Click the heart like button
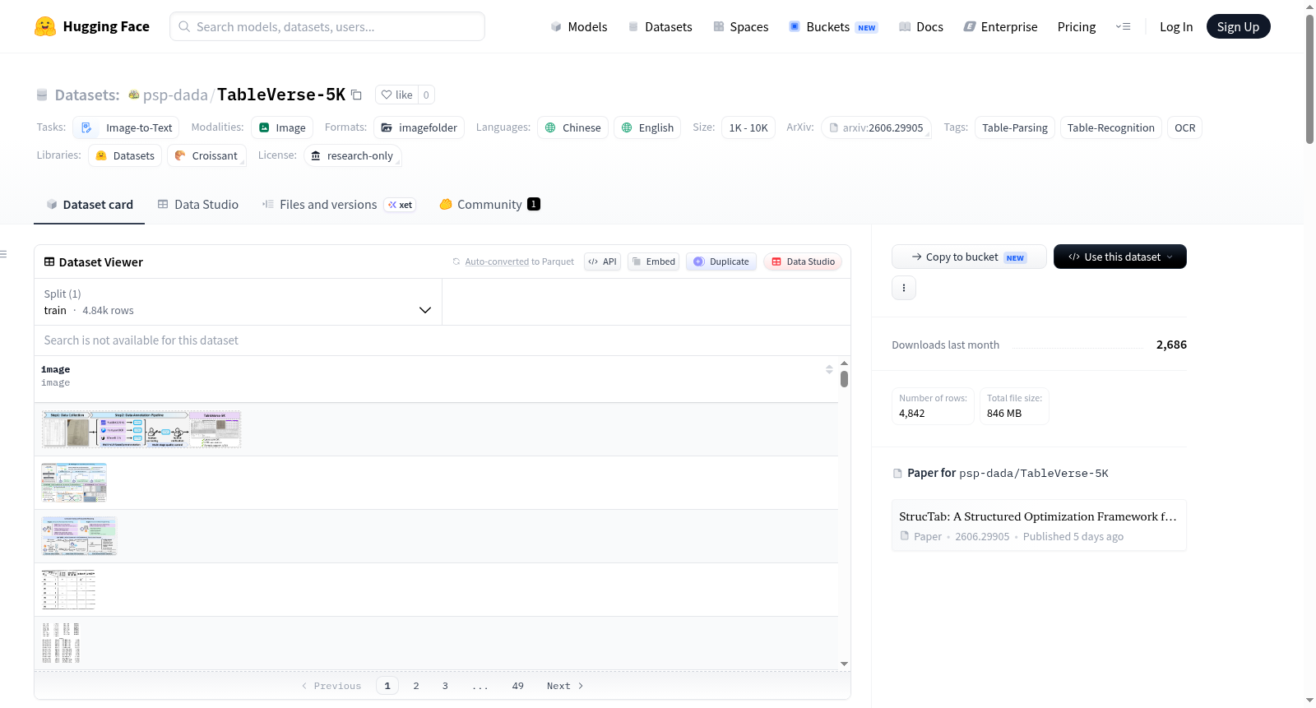 [396, 95]
